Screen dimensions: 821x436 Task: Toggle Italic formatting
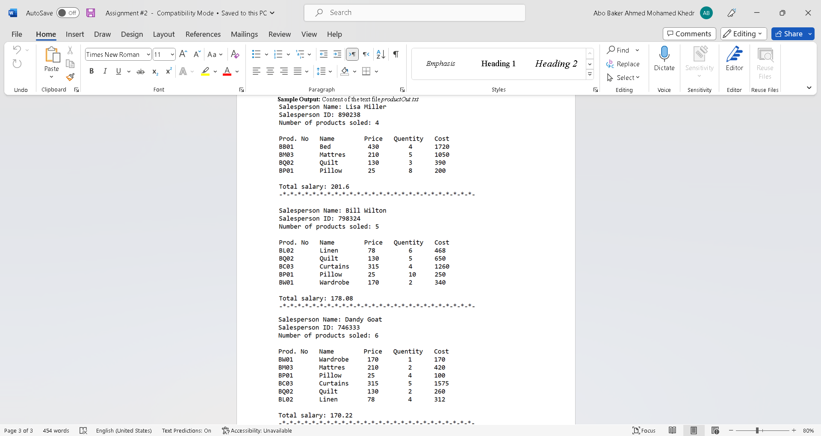pos(105,71)
